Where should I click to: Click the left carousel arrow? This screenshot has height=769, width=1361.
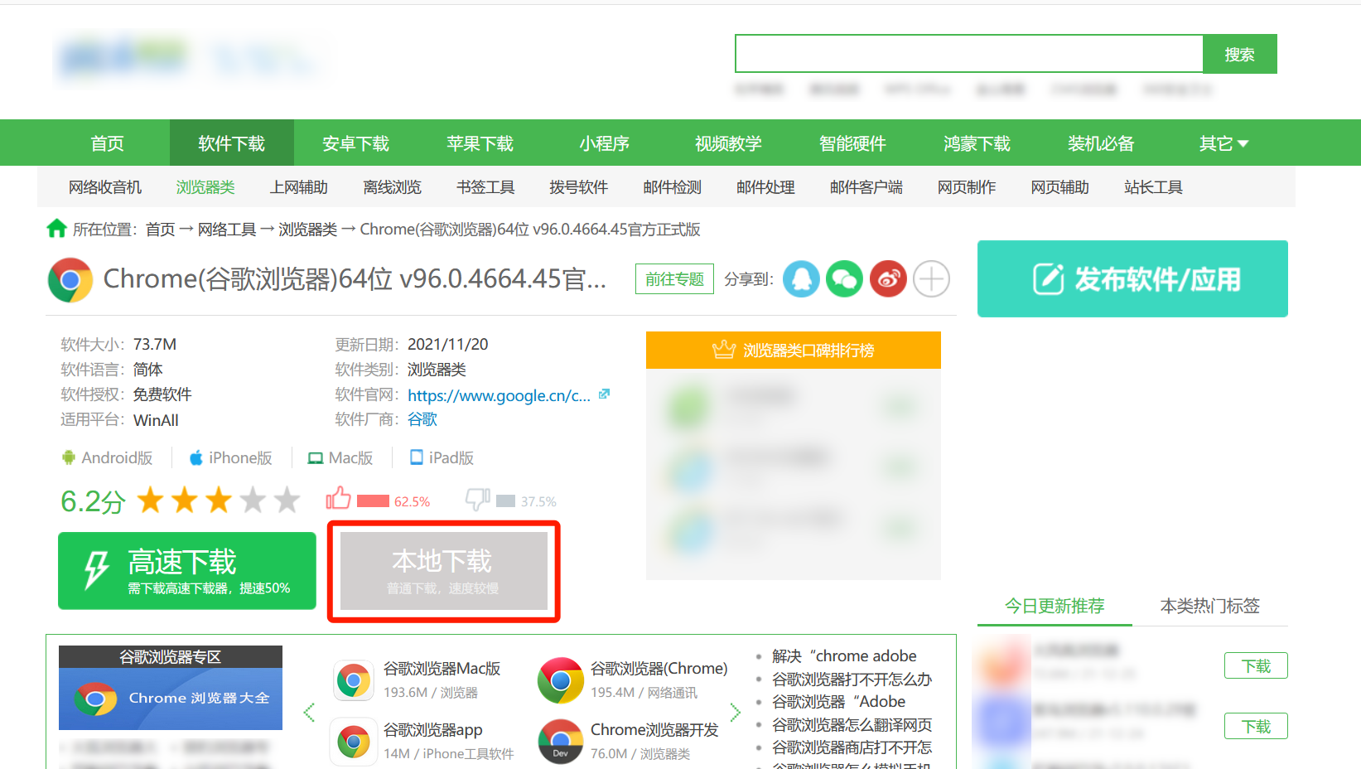point(309,711)
